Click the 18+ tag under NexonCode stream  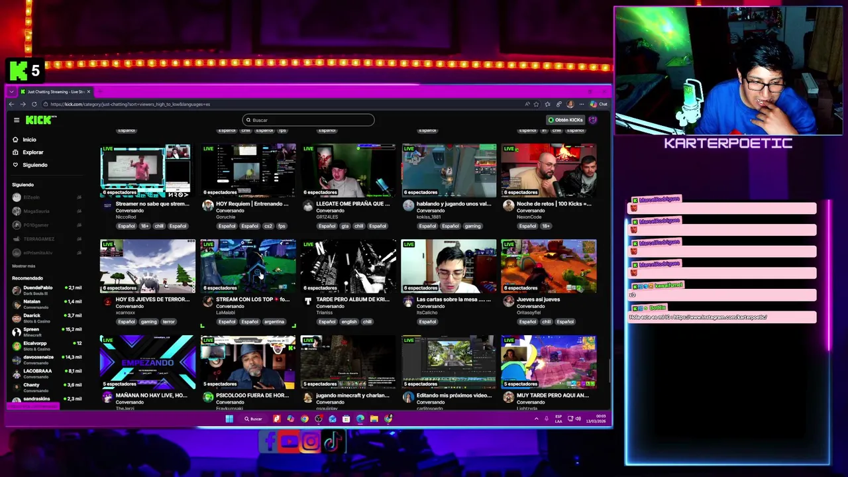tap(546, 226)
